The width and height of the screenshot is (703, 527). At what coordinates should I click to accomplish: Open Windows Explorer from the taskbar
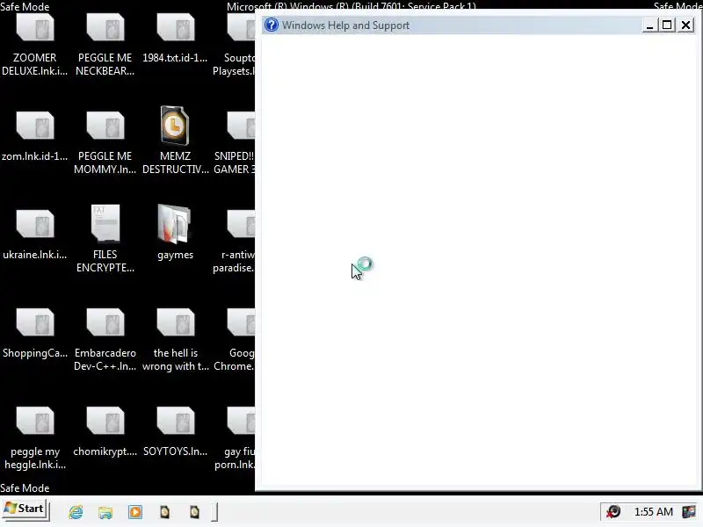[105, 512]
